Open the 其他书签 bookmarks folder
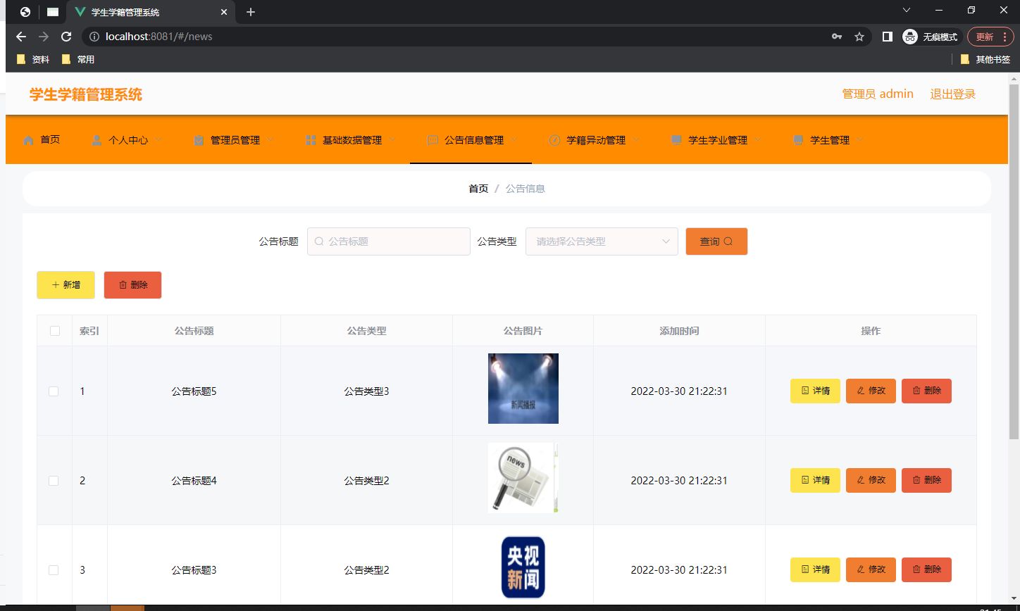 tap(985, 60)
